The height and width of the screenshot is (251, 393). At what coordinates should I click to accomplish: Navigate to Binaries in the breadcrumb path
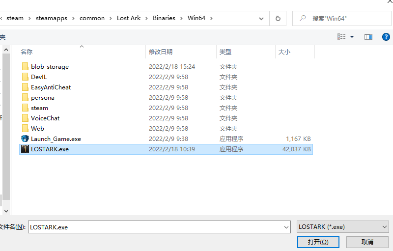coord(164,18)
